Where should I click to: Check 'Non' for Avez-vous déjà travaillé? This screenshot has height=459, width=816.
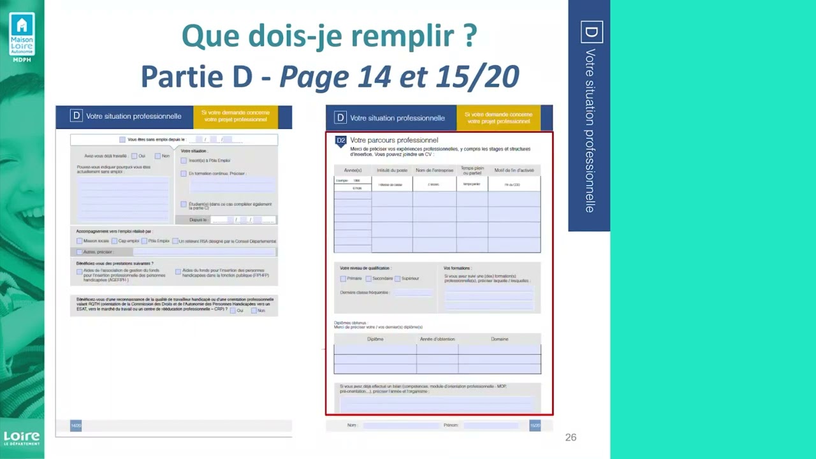click(x=157, y=156)
